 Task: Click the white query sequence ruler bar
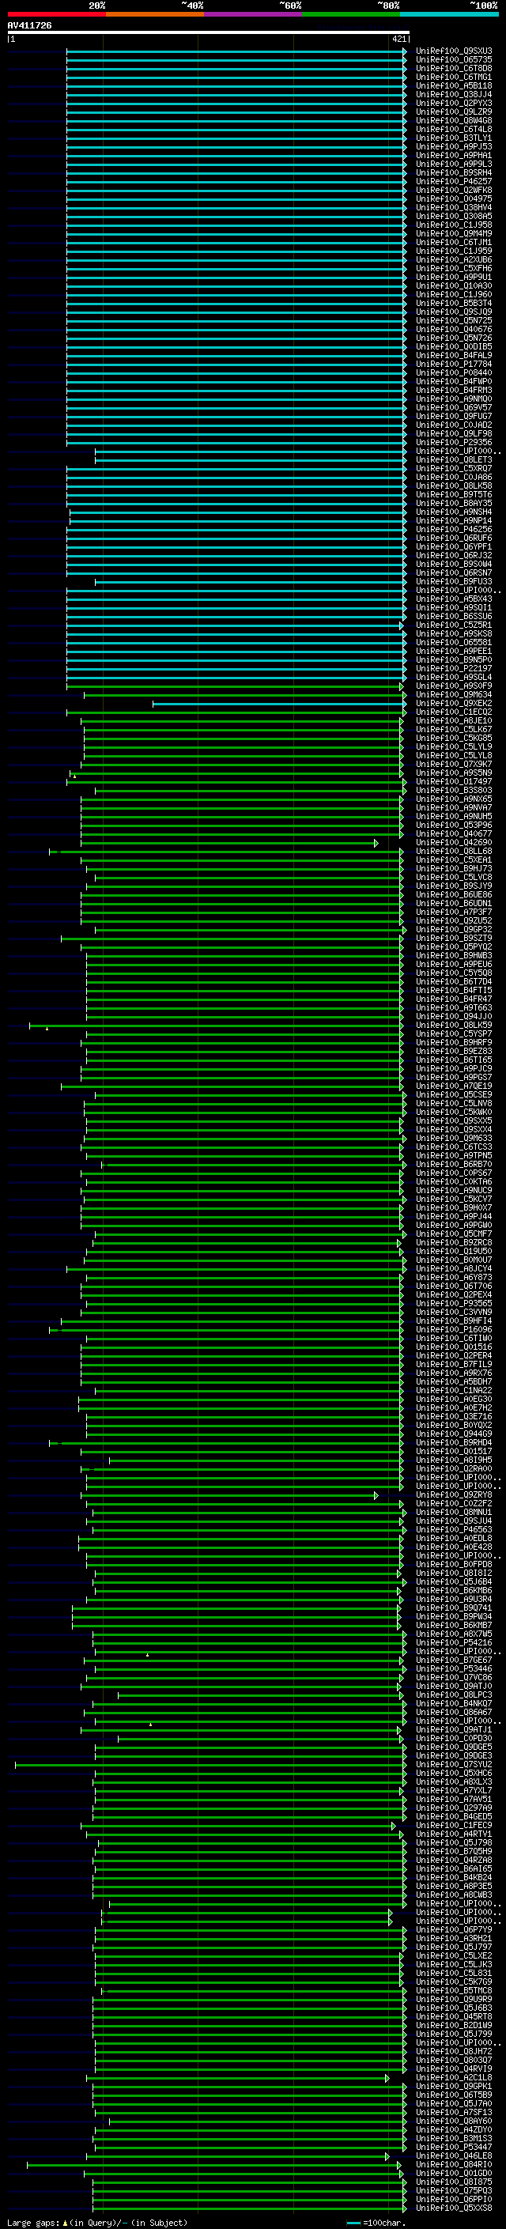point(208,33)
